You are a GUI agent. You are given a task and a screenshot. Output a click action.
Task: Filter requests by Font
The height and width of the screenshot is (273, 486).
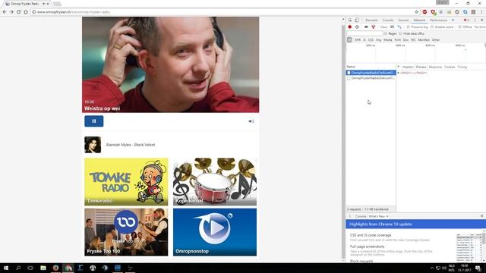click(x=398, y=39)
